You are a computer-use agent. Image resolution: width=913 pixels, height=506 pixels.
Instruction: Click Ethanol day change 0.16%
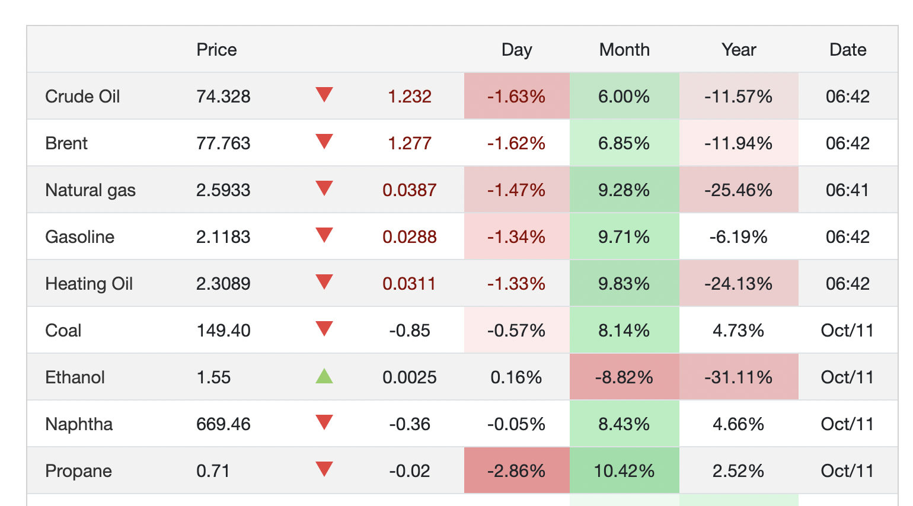516,377
